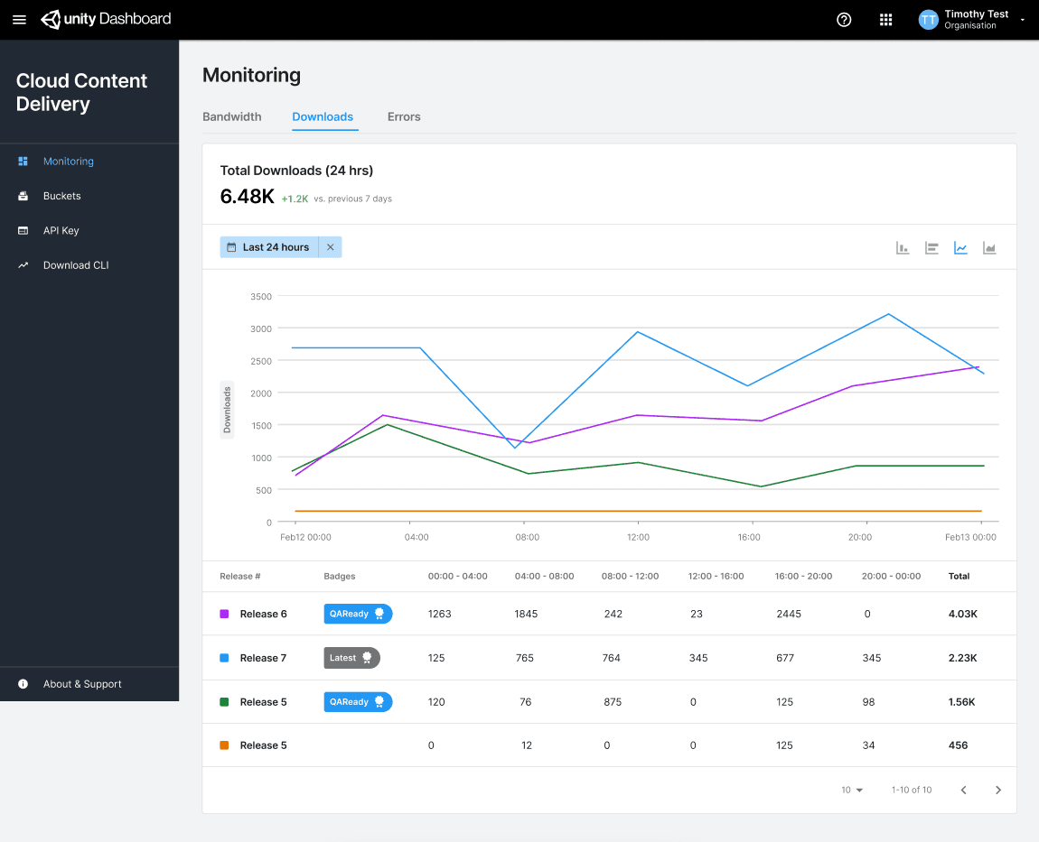Viewport: 1039px width, 842px height.
Task: Open the apps grid in top bar
Action: (886, 19)
